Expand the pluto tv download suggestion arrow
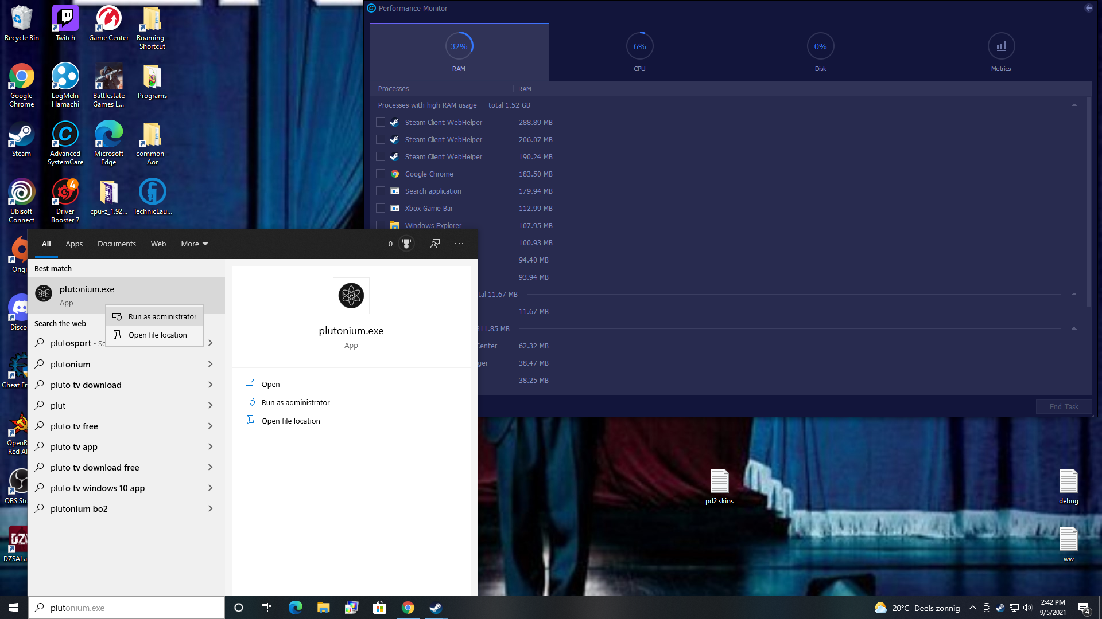1102x619 pixels. click(211, 385)
